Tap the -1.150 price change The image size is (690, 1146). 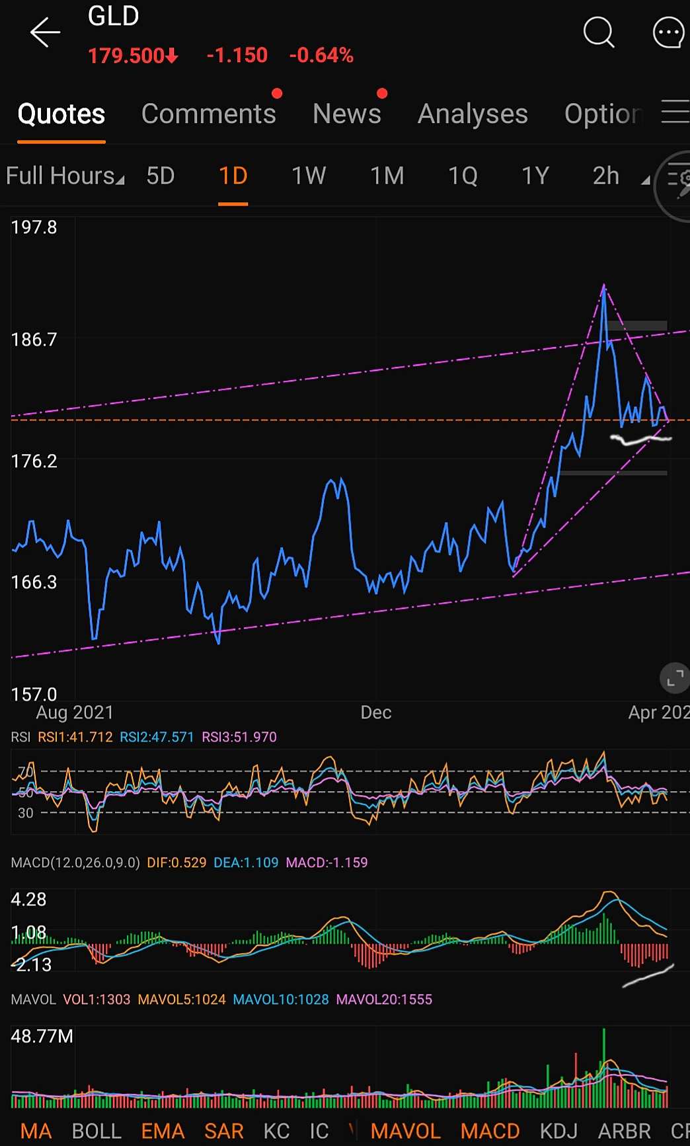(237, 56)
